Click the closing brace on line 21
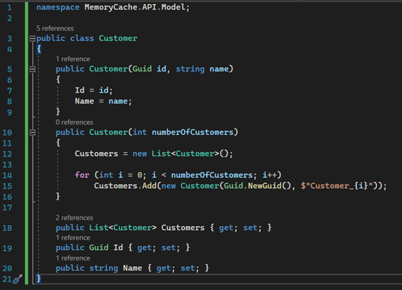This screenshot has width=402, height=290. tap(39, 278)
